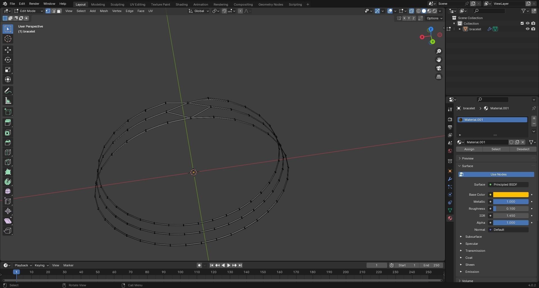The width and height of the screenshot is (539, 288).
Task: Open the Edit Mode dropdown
Action: pos(29,11)
